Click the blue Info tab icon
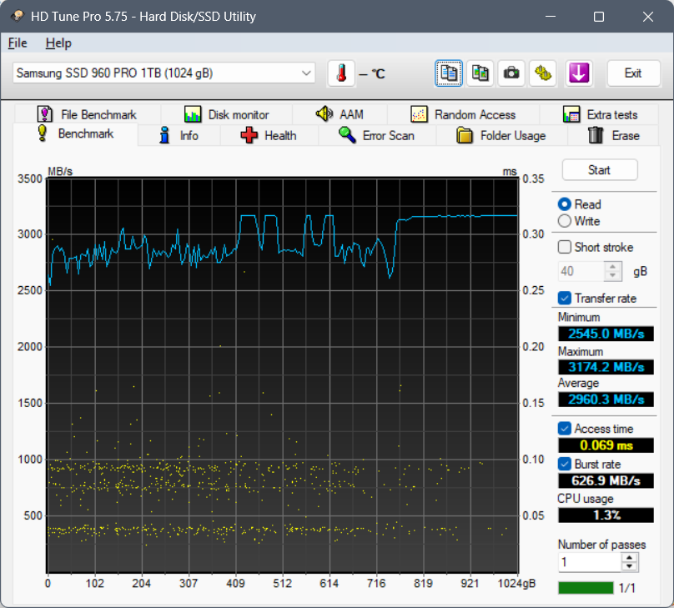 [164, 135]
